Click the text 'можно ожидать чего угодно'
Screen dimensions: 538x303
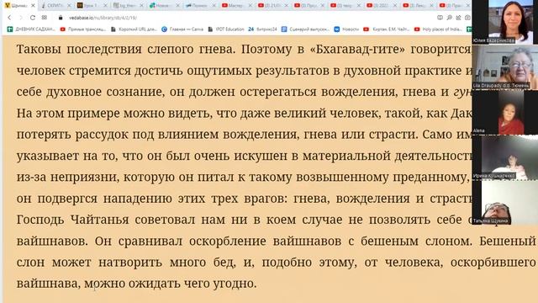(171, 284)
